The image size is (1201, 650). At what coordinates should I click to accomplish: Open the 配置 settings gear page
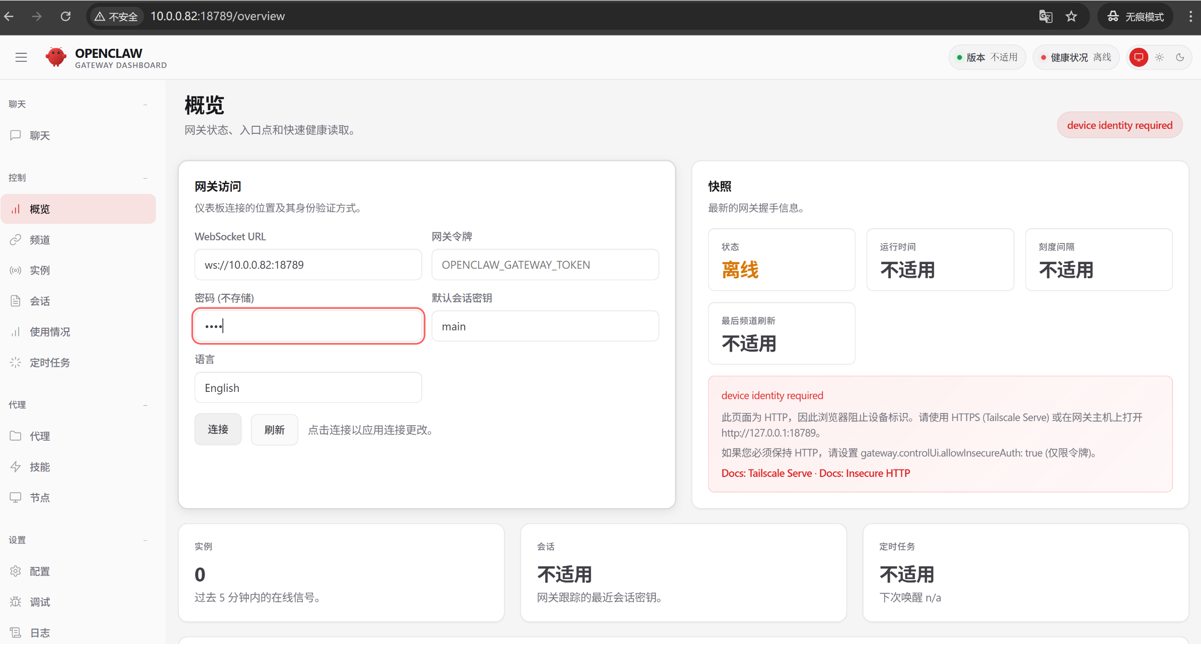click(x=39, y=572)
